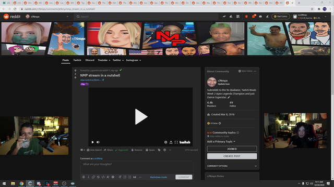
Task: Click Update icon under r/Nmpx
Action: click(x=223, y=84)
